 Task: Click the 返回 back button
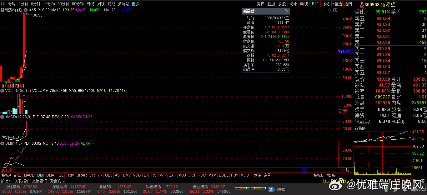coord(348,4)
